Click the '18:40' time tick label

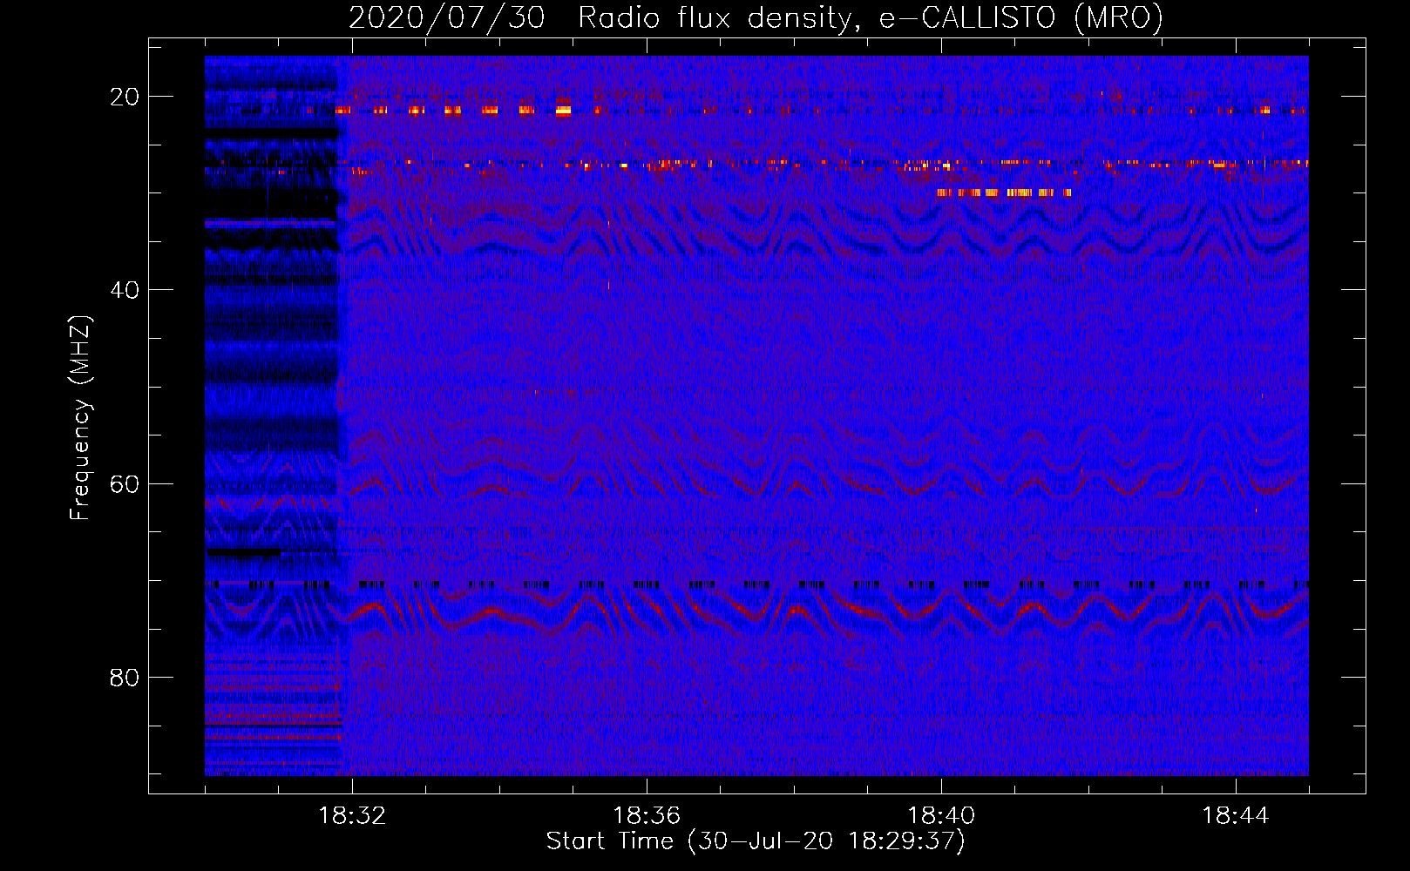[941, 816]
